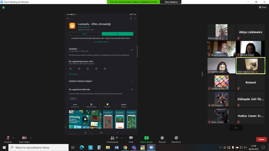Image resolution: width=269 pixels, height=151 pixels.
Task: Open the Lumos Labs, Inc. developer link
Action: [x=84, y=27]
